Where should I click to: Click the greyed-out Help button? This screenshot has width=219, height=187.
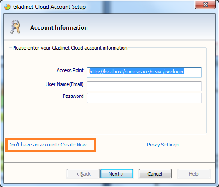tap(194, 174)
